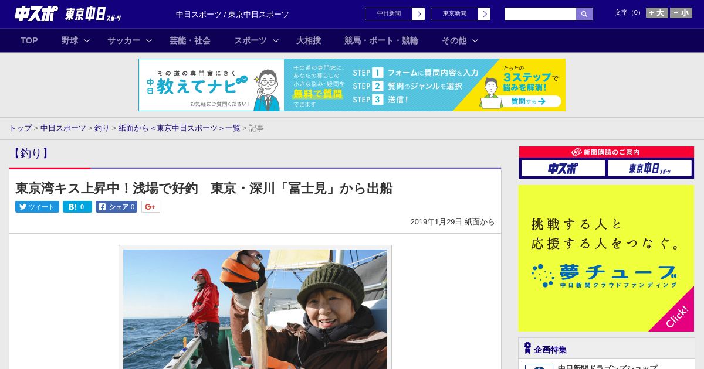Click the pink Click! corner on the ad
The height and width of the screenshot is (369, 704).
[x=676, y=315]
